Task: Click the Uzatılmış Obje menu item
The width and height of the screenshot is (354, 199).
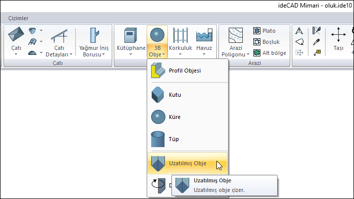Action: click(x=188, y=163)
